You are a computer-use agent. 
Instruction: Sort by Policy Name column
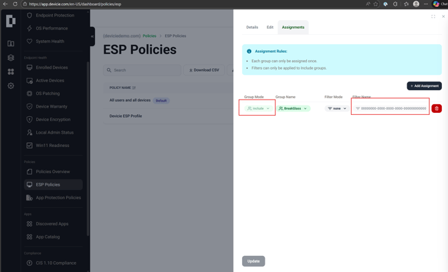[x=122, y=88]
